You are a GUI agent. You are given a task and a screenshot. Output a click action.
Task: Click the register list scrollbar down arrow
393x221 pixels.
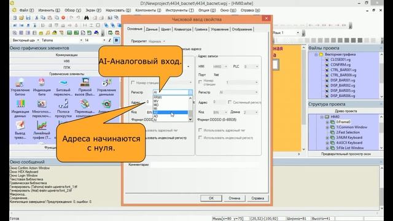[x=190, y=119]
